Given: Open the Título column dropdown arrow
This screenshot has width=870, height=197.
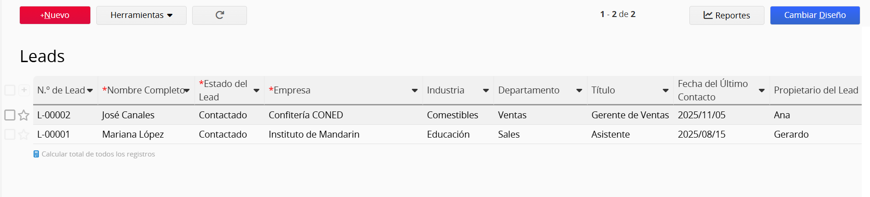Looking at the screenshot, I should point(665,91).
